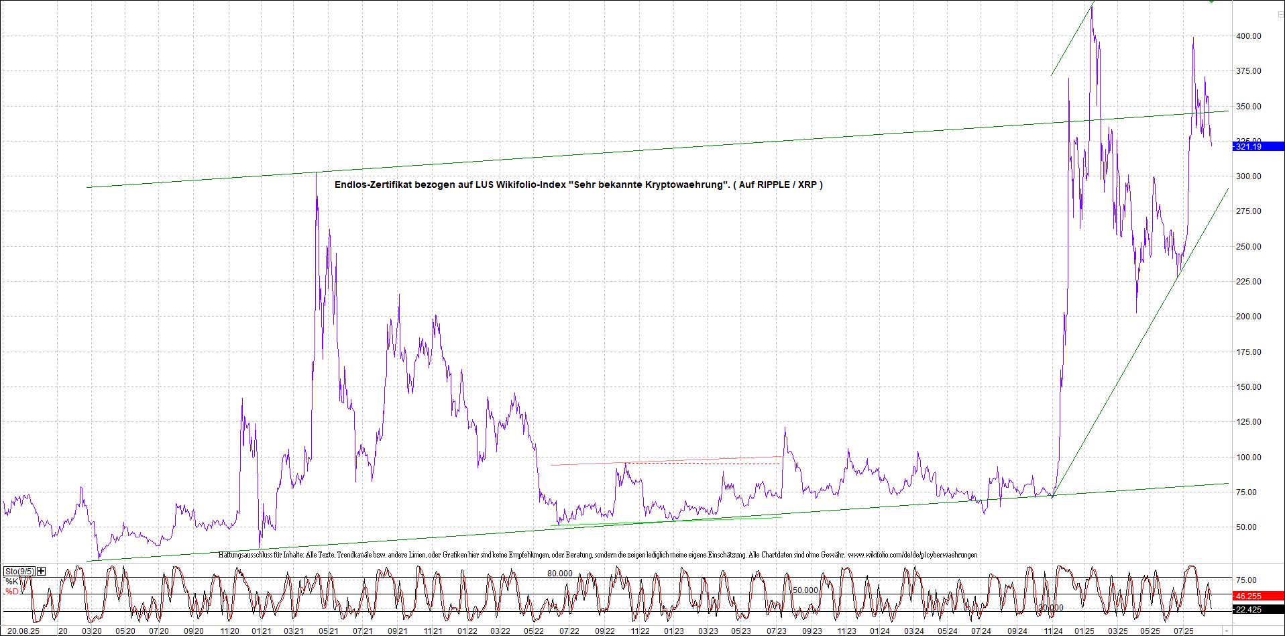This screenshot has height=636, width=1285.
Task: Click the 275.00 price axis label
Action: coord(1248,211)
